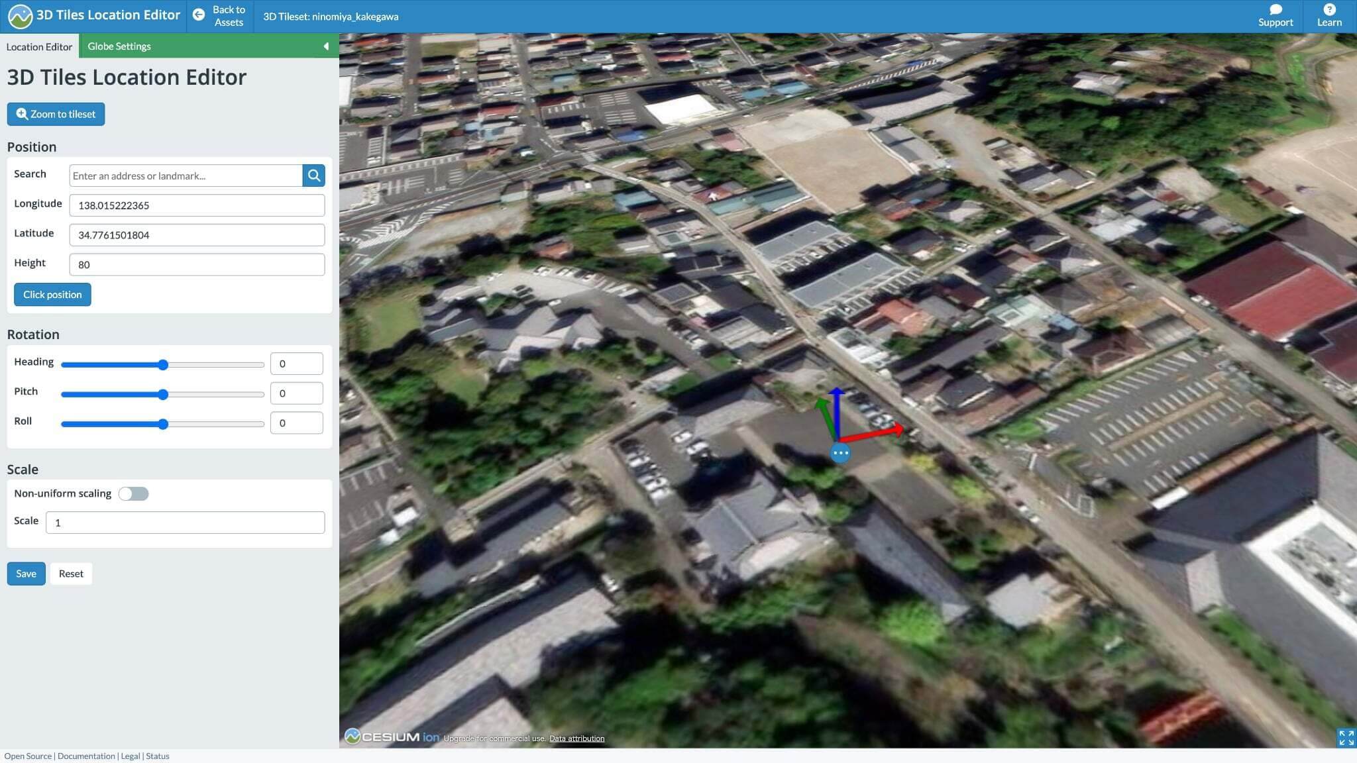Viewport: 1357px width, 763px height.
Task: Open the Data attribution link
Action: [576, 738]
